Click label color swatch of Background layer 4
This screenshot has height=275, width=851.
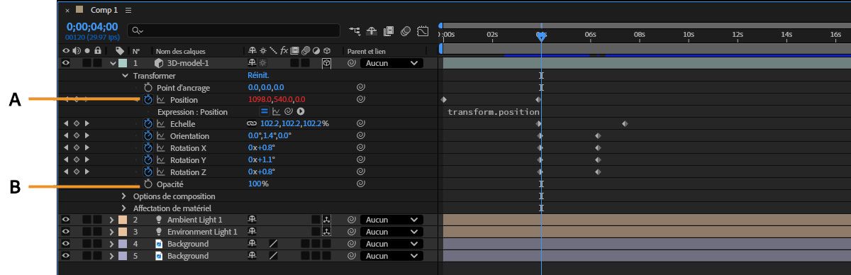tap(122, 244)
